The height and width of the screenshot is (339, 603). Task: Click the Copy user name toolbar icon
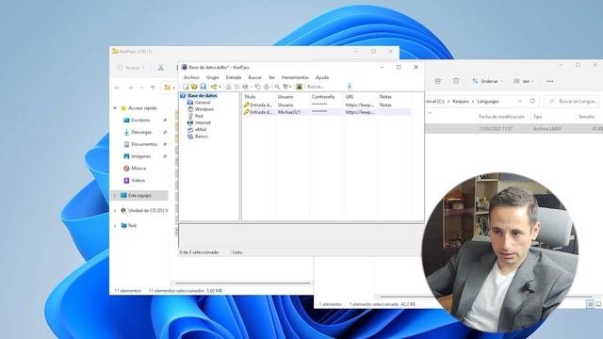point(228,87)
